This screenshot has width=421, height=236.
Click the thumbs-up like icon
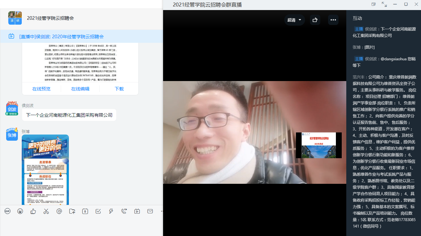tap(33, 211)
